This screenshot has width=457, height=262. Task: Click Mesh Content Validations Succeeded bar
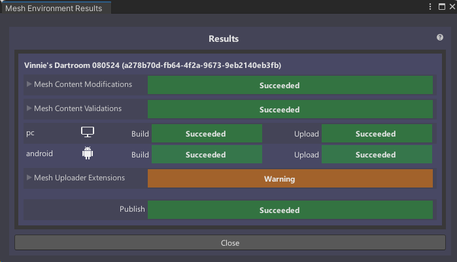coord(290,109)
